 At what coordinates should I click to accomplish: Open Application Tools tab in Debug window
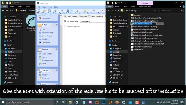tap(145, 6)
